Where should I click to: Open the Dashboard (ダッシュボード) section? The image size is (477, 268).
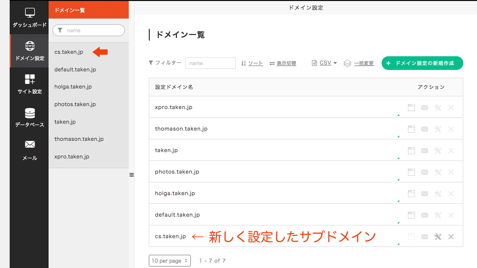(29, 18)
